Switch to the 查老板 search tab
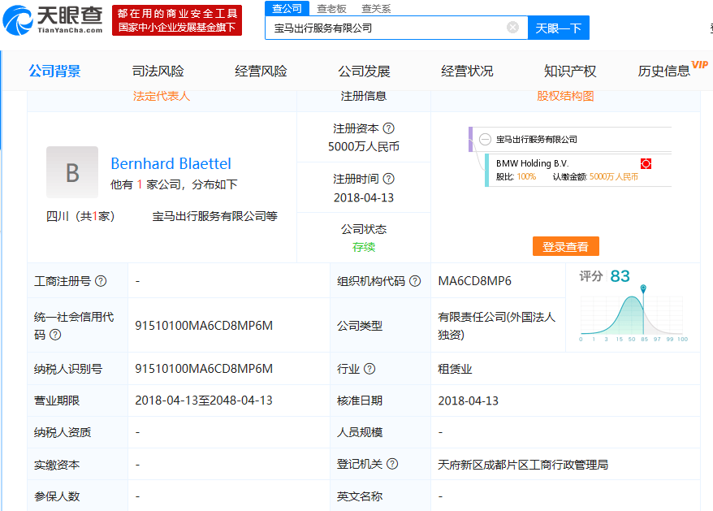Image resolution: width=713 pixels, height=511 pixels. [x=331, y=8]
